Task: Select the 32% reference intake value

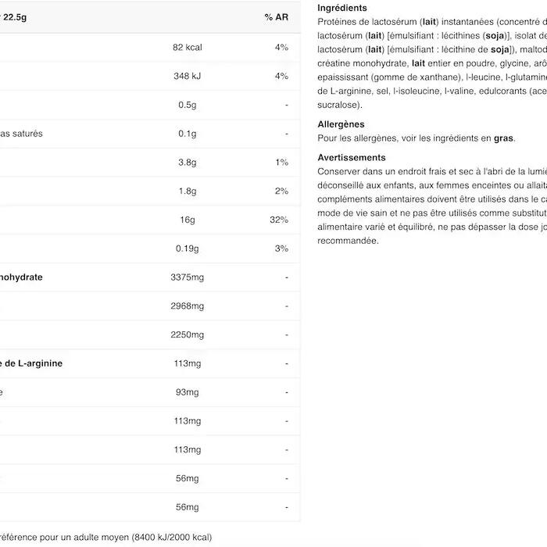Action: 279,220
